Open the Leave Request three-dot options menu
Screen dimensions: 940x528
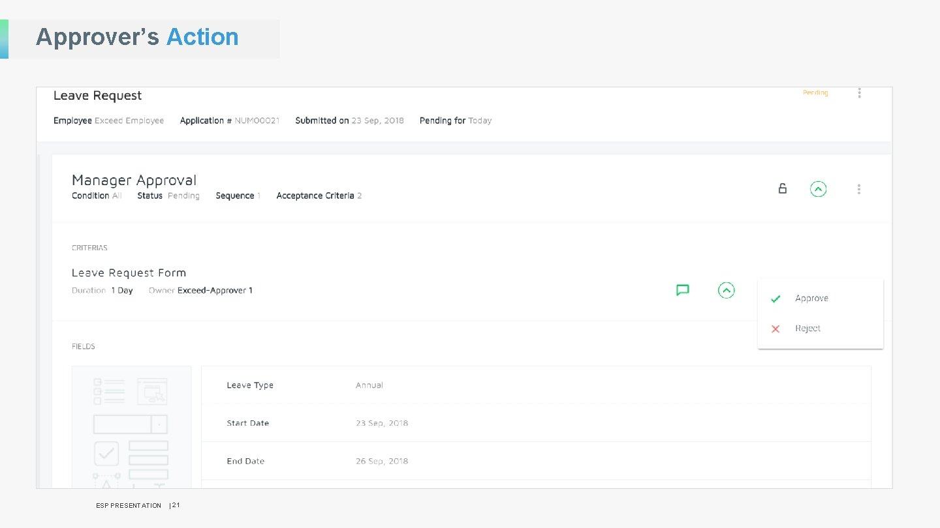click(860, 93)
